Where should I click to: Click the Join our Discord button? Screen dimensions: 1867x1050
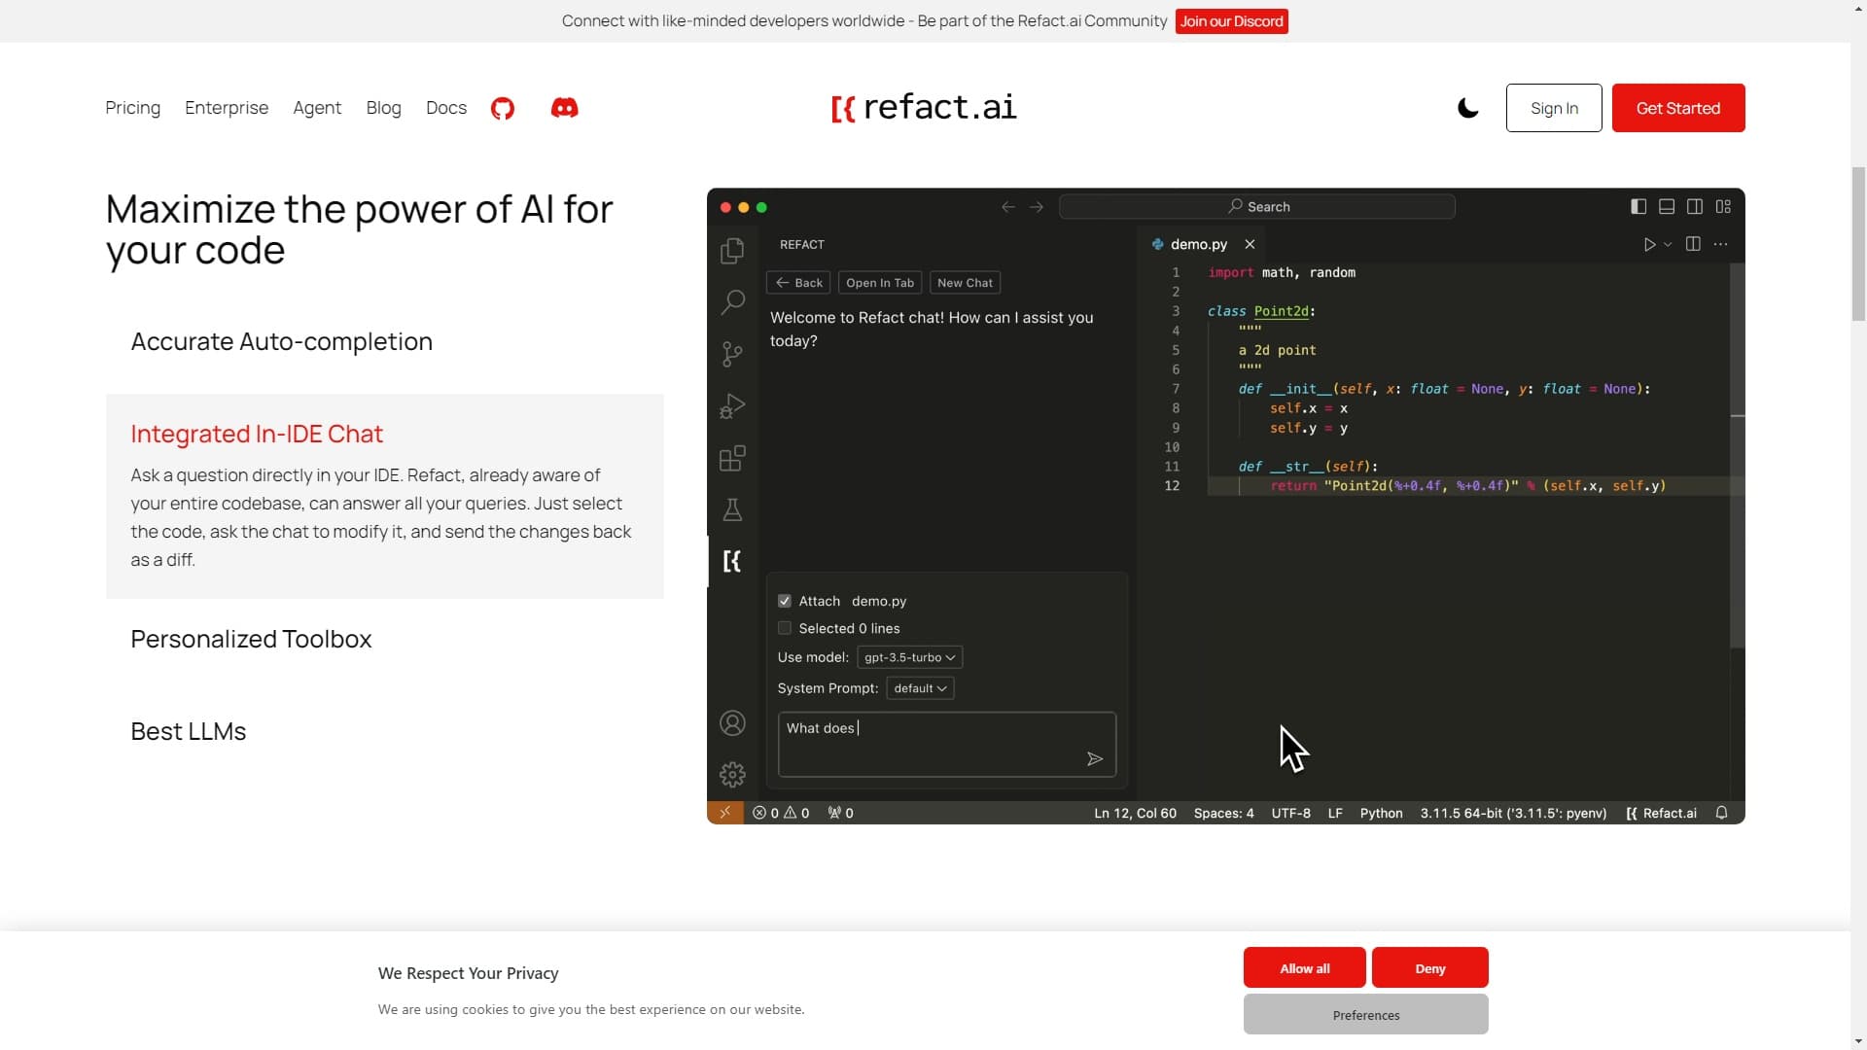click(1231, 21)
